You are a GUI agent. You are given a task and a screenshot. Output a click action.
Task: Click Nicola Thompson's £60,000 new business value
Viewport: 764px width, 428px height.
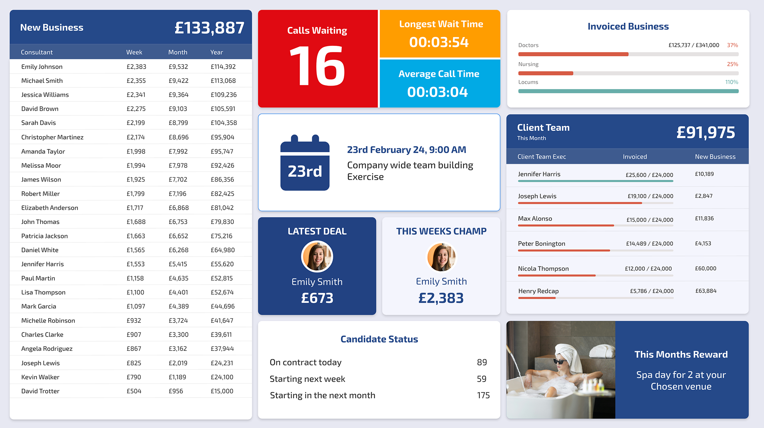coord(705,268)
